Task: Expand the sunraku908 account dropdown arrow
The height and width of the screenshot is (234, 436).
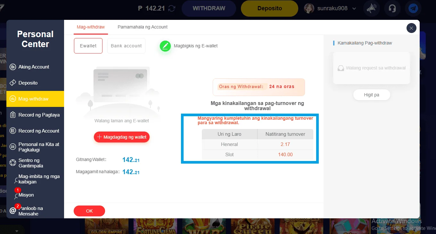Action: tap(354, 9)
